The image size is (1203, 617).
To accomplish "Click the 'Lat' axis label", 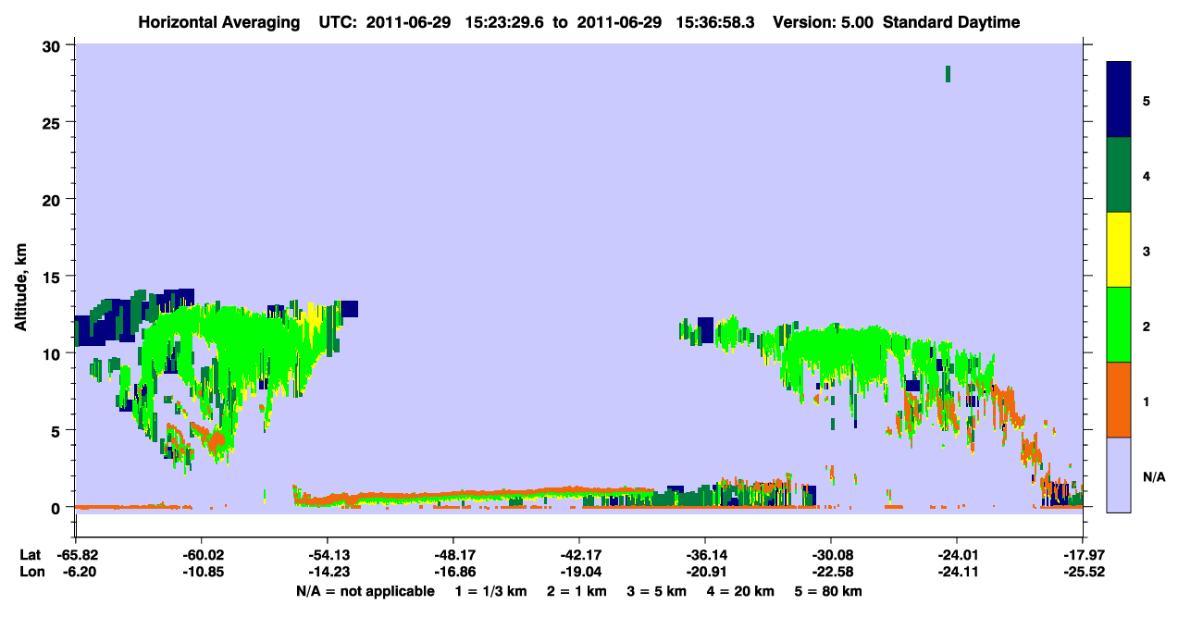I will (x=31, y=555).
